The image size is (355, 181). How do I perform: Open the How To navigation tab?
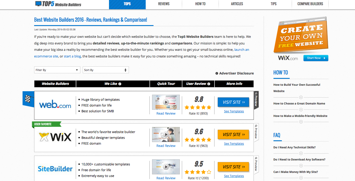(x=200, y=4)
